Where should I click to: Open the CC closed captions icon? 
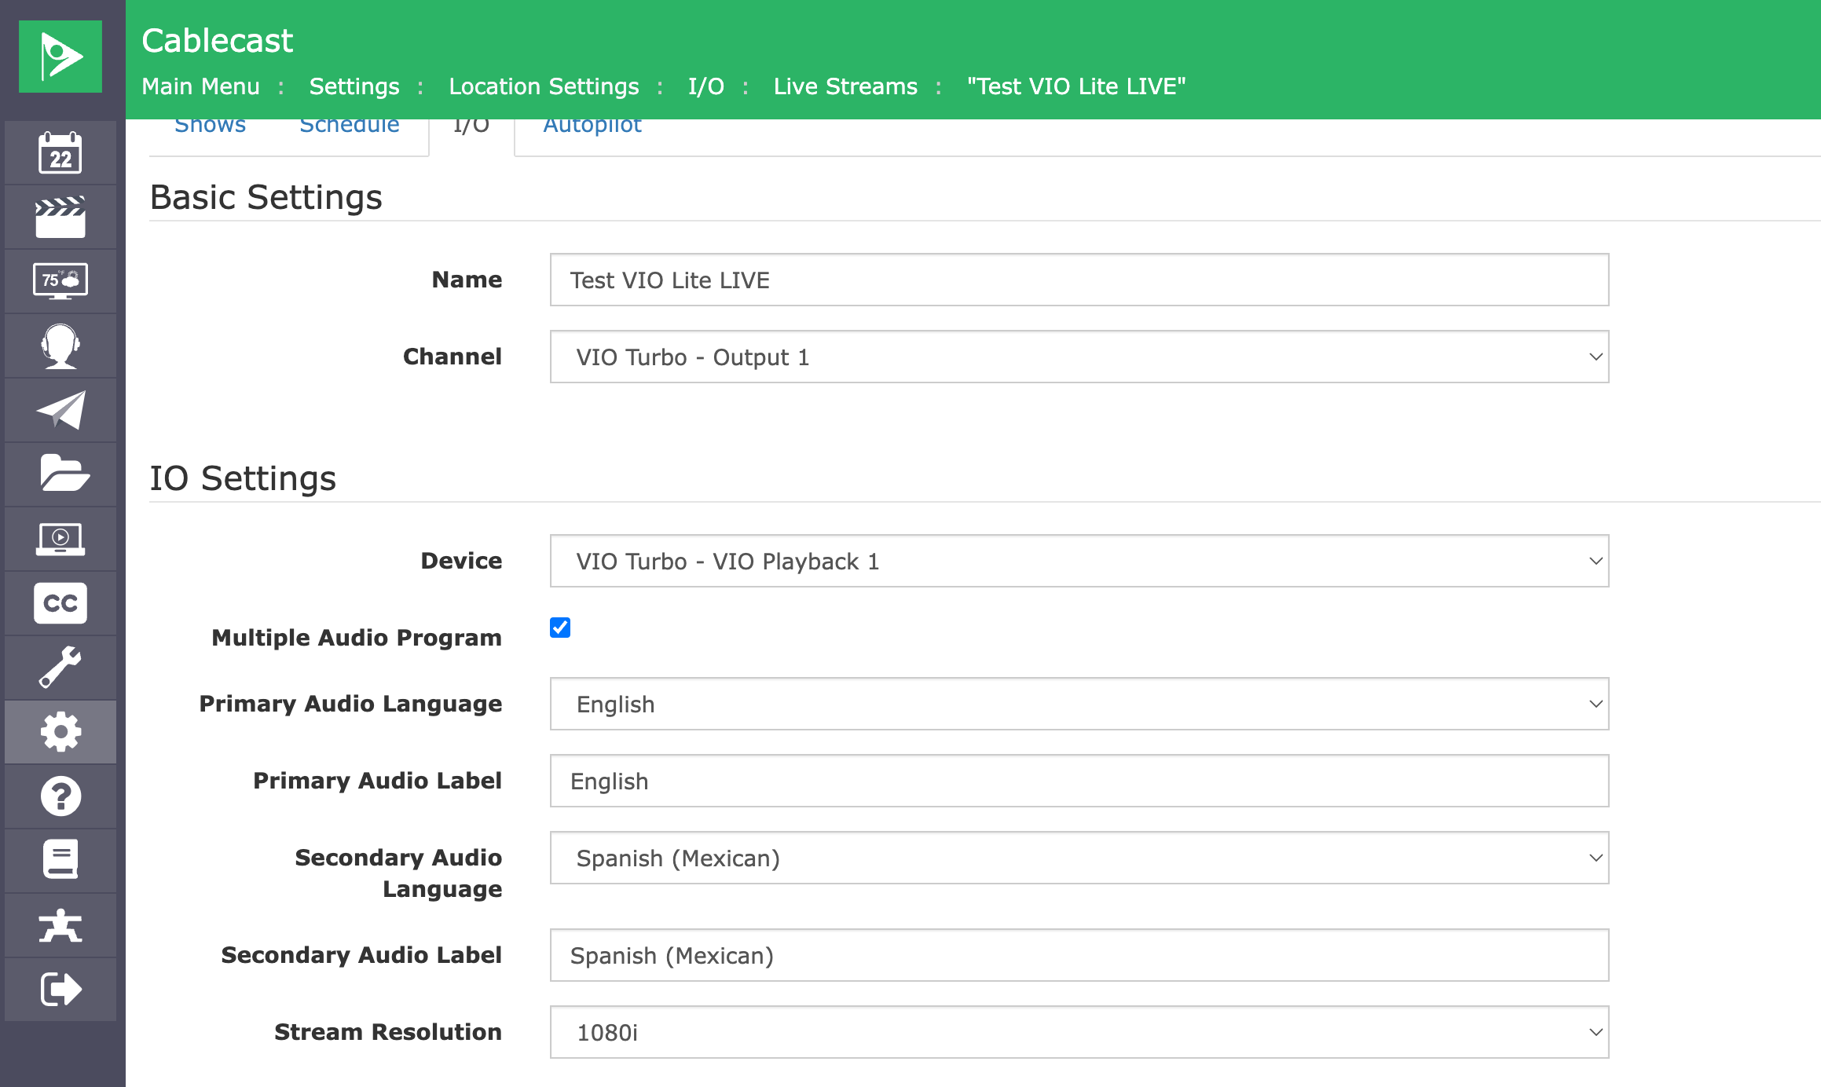60,603
